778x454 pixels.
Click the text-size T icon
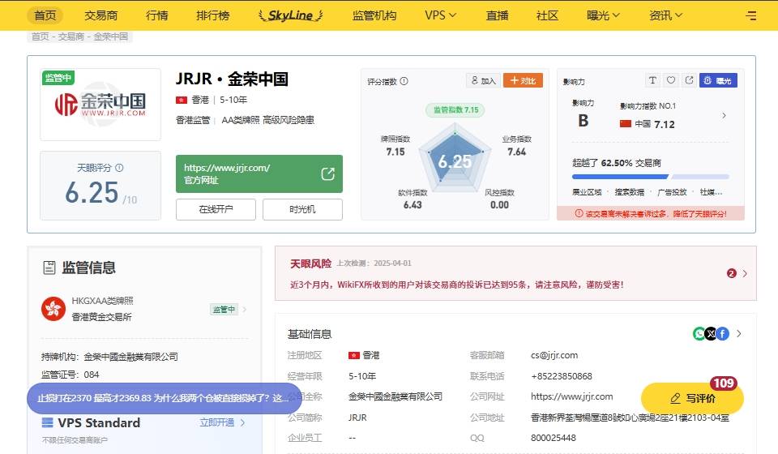[652, 80]
